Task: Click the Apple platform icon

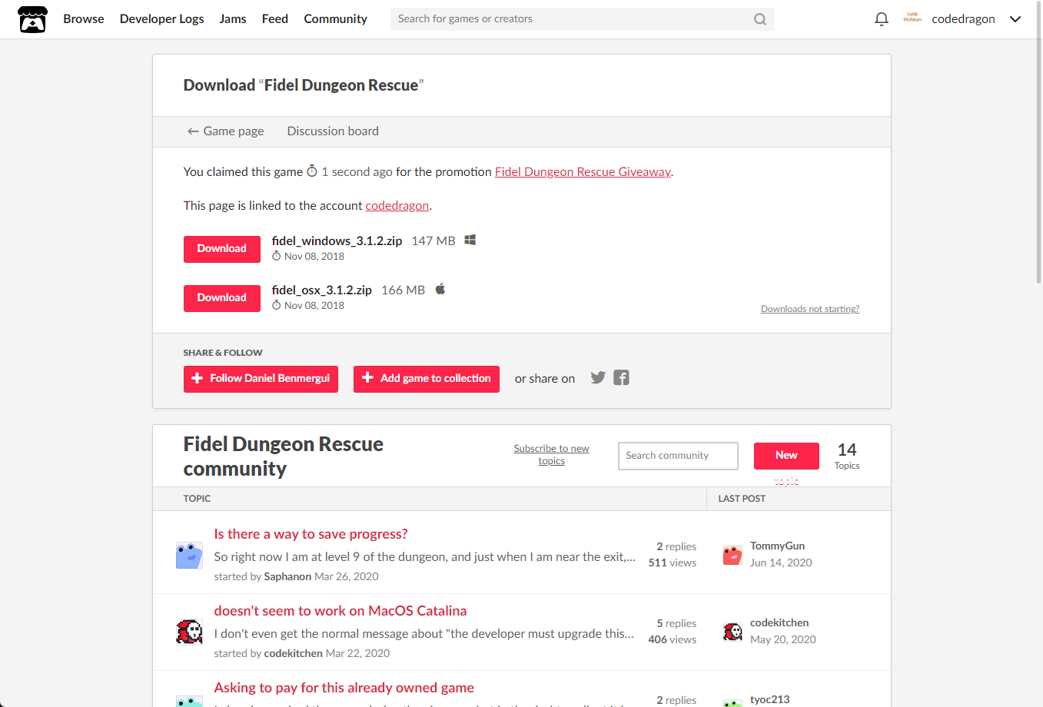Action: tap(440, 289)
